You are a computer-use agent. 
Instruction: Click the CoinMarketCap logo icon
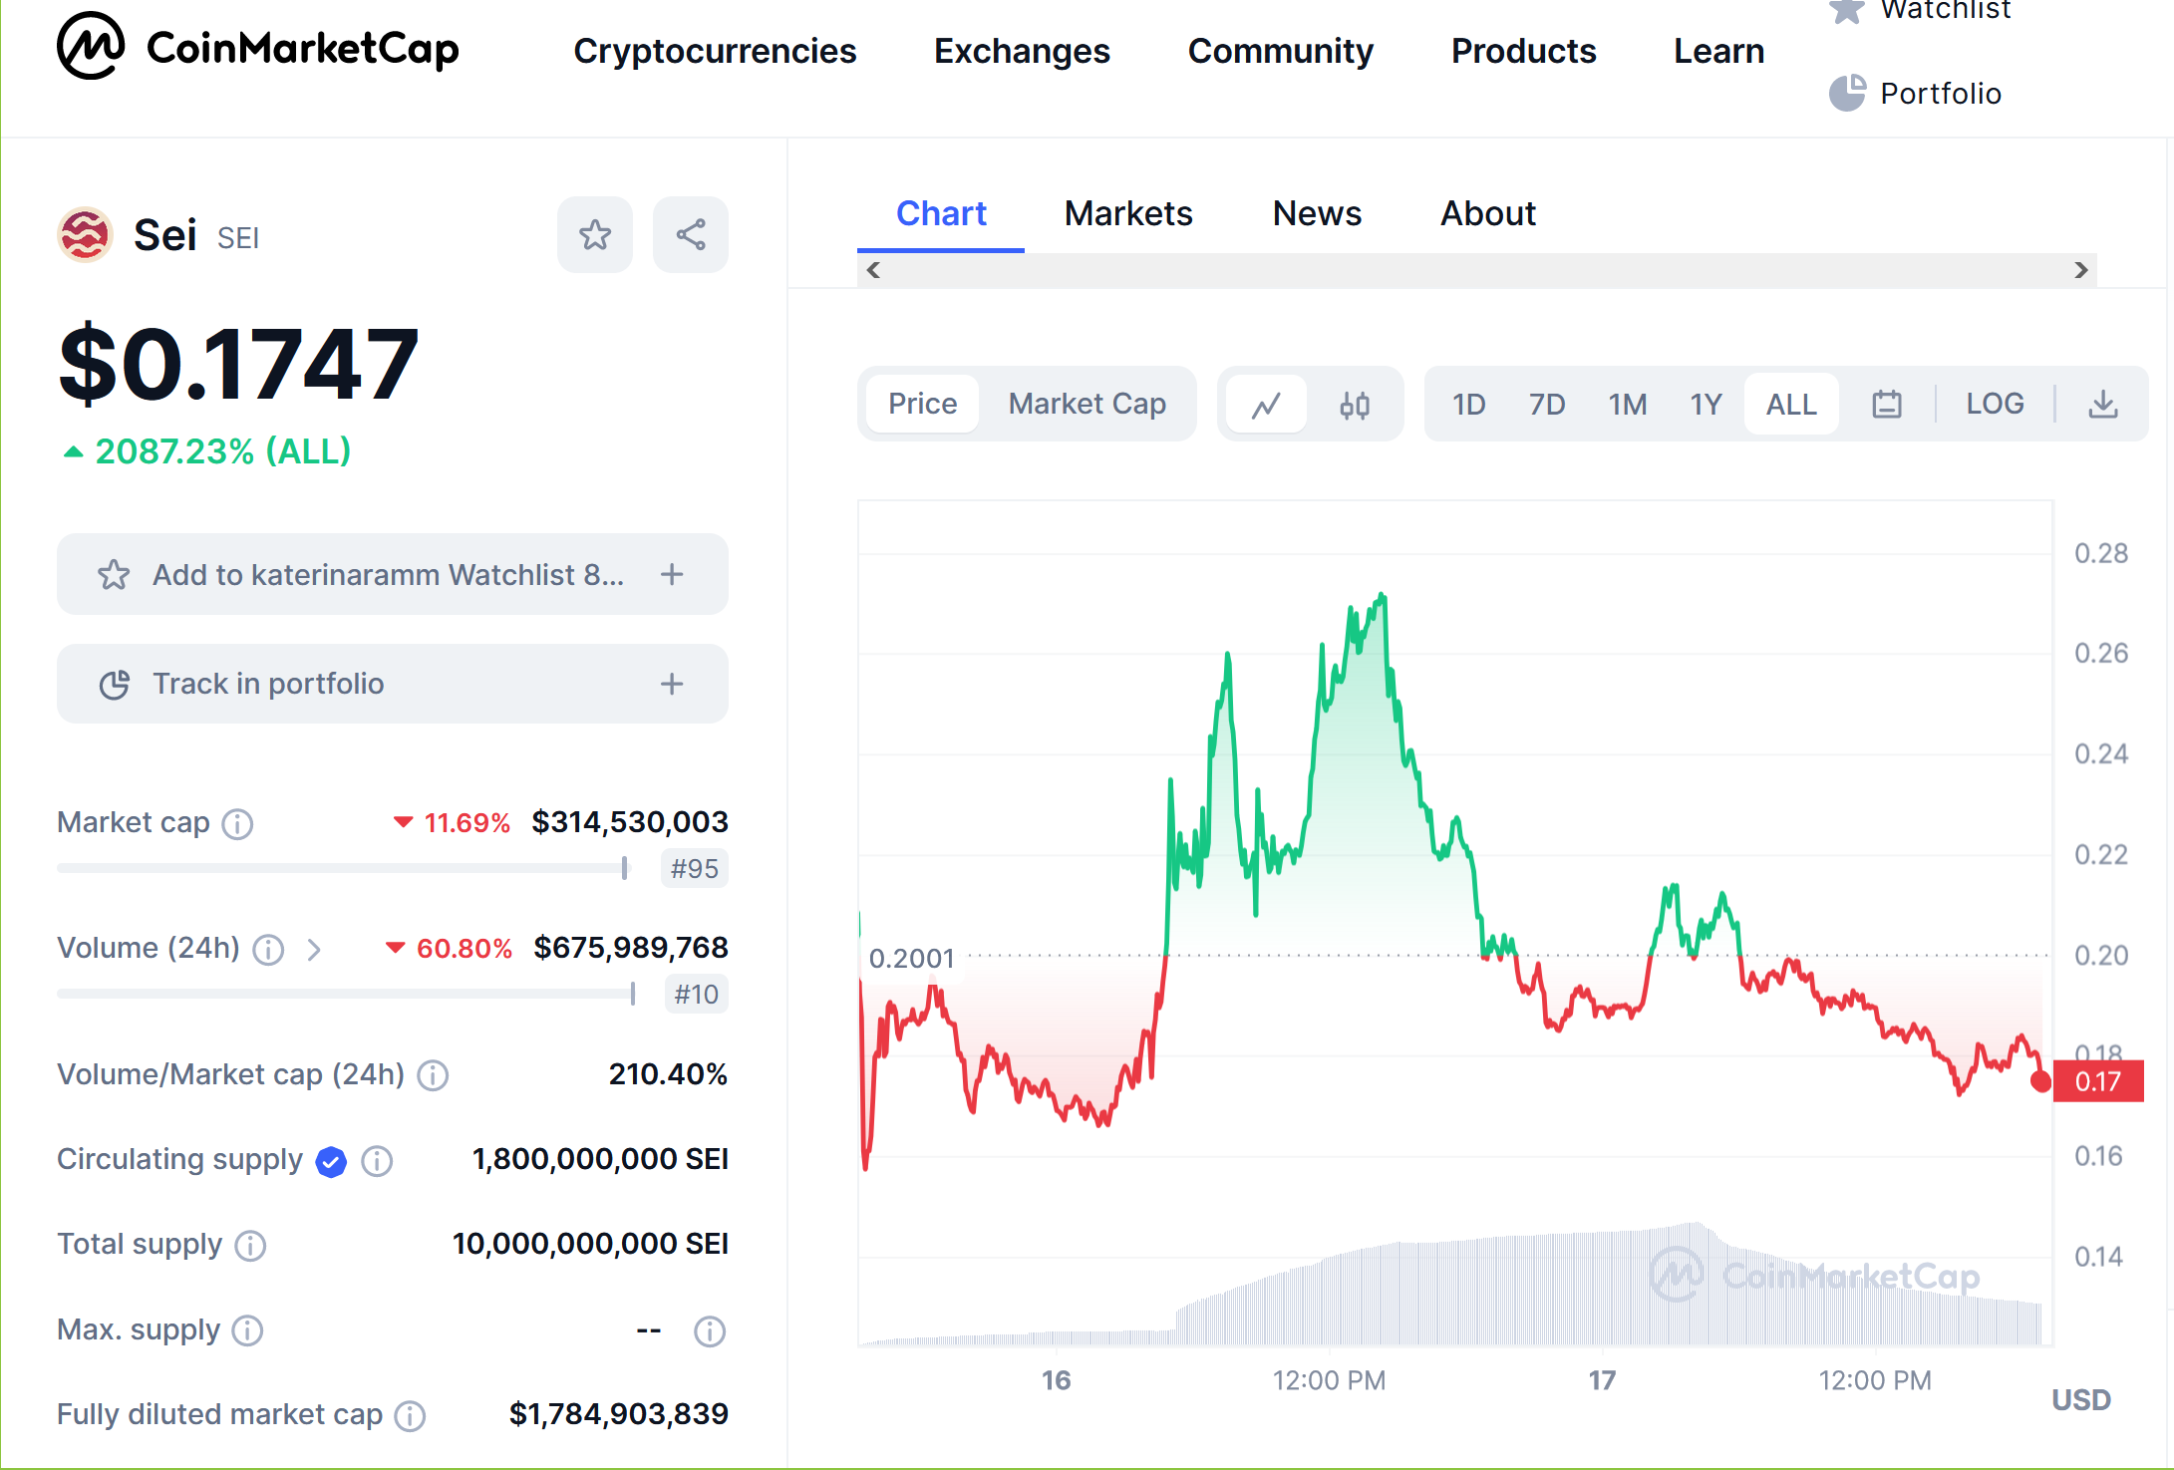(x=91, y=47)
